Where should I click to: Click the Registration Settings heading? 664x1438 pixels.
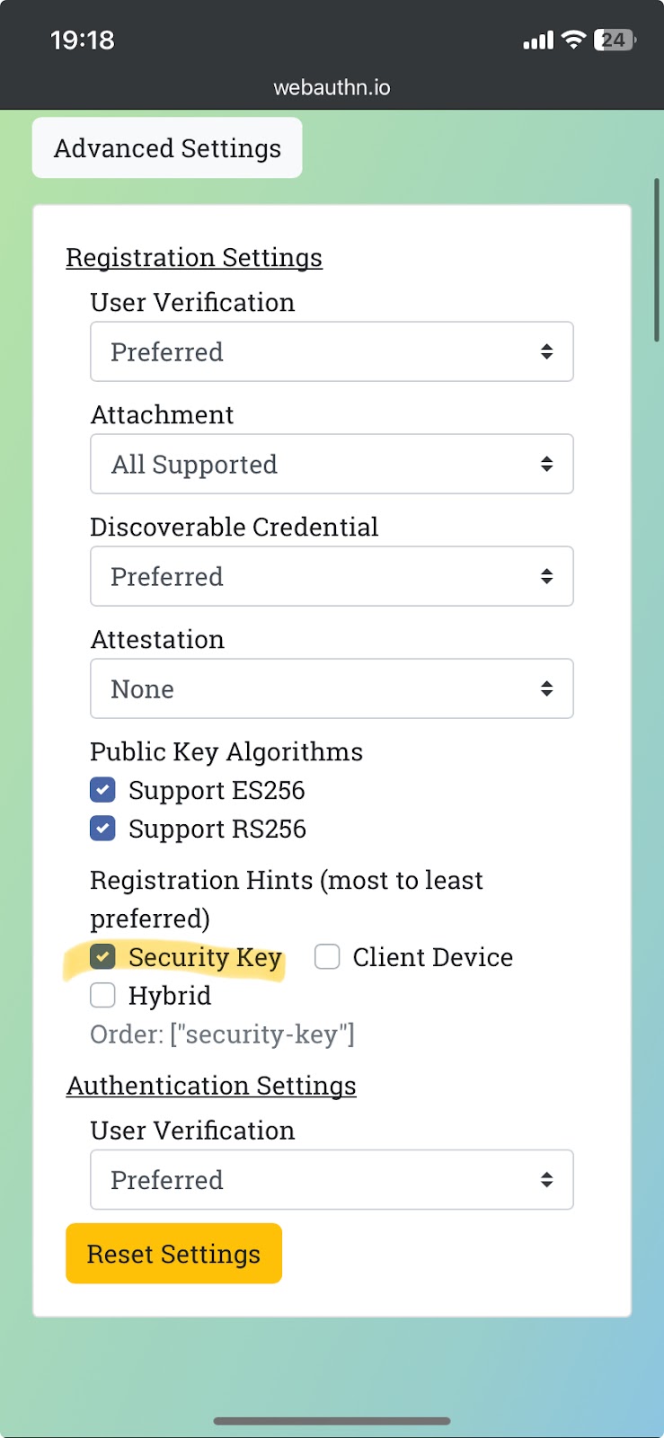click(x=194, y=258)
